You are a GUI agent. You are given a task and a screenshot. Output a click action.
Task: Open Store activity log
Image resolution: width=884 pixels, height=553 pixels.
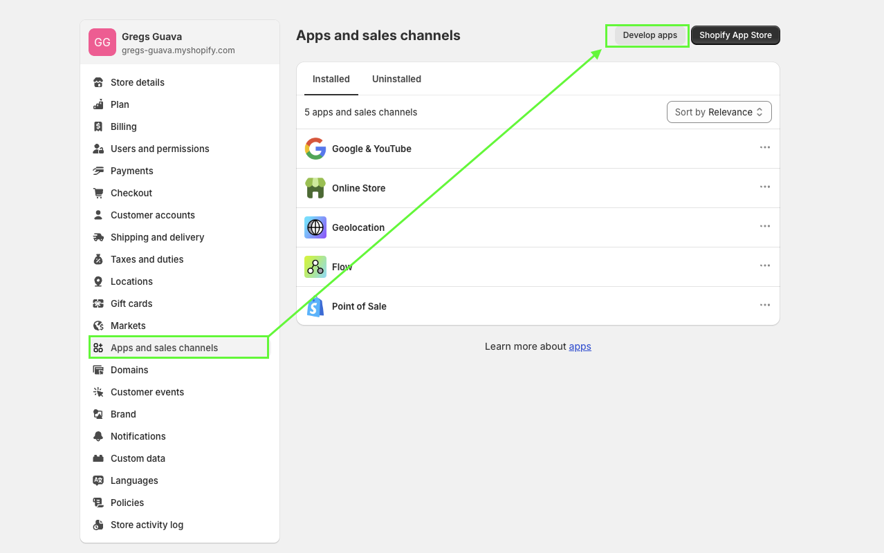tap(180, 525)
